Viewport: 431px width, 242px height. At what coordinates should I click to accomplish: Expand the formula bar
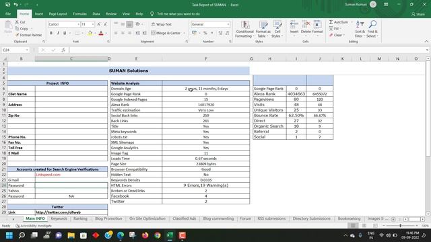point(427,50)
